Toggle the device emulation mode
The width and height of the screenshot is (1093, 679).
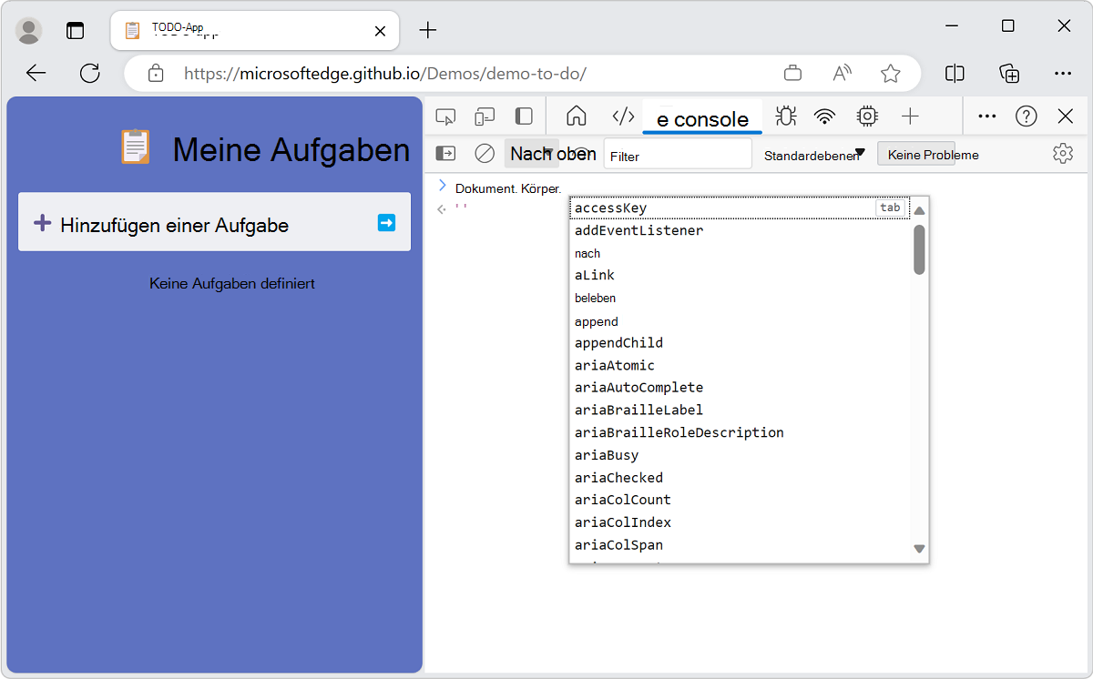click(x=484, y=117)
